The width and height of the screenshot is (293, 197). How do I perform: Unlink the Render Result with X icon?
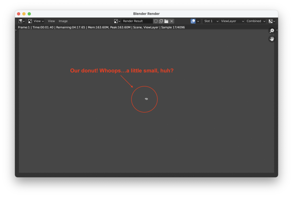pos(172,21)
